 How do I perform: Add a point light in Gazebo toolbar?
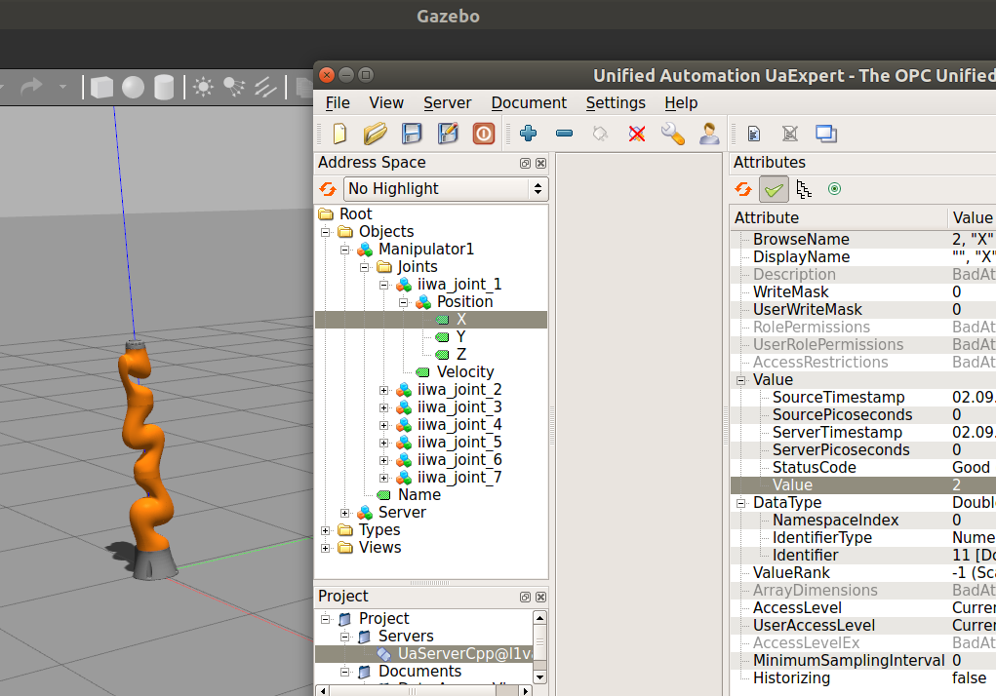[x=203, y=87]
